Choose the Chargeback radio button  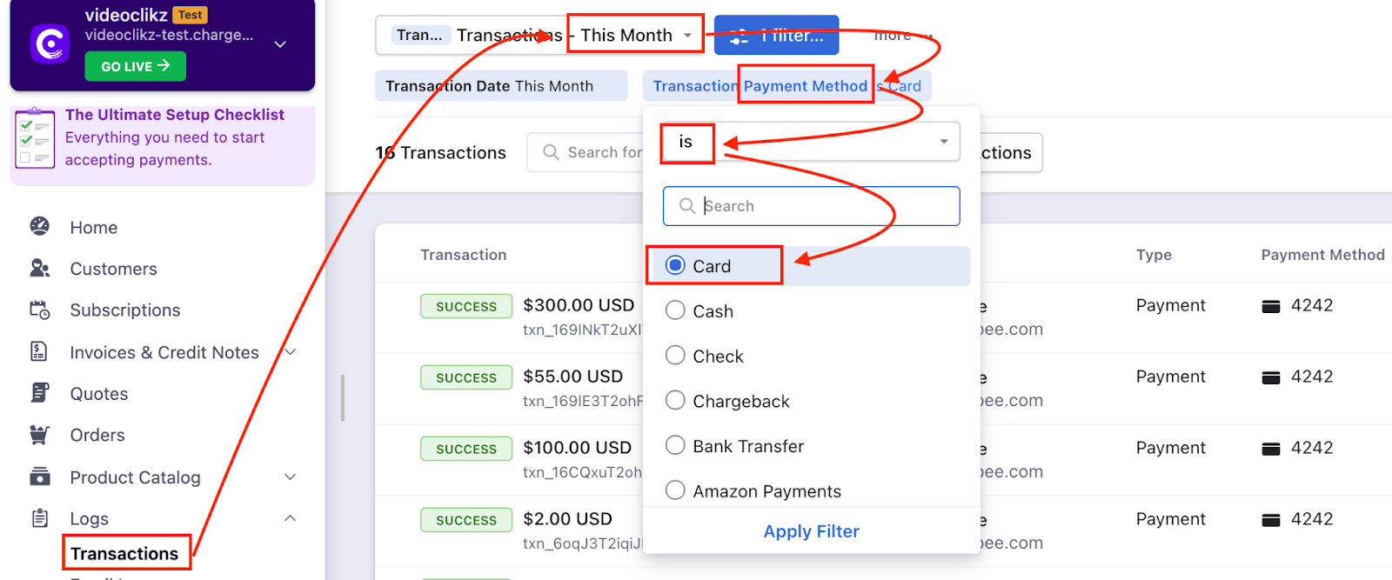click(x=675, y=401)
